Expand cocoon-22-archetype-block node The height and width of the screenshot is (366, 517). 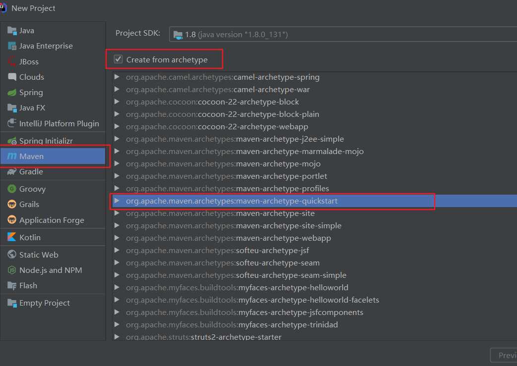point(116,102)
